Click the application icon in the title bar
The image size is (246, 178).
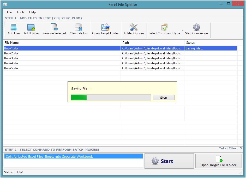[x=5, y=4]
